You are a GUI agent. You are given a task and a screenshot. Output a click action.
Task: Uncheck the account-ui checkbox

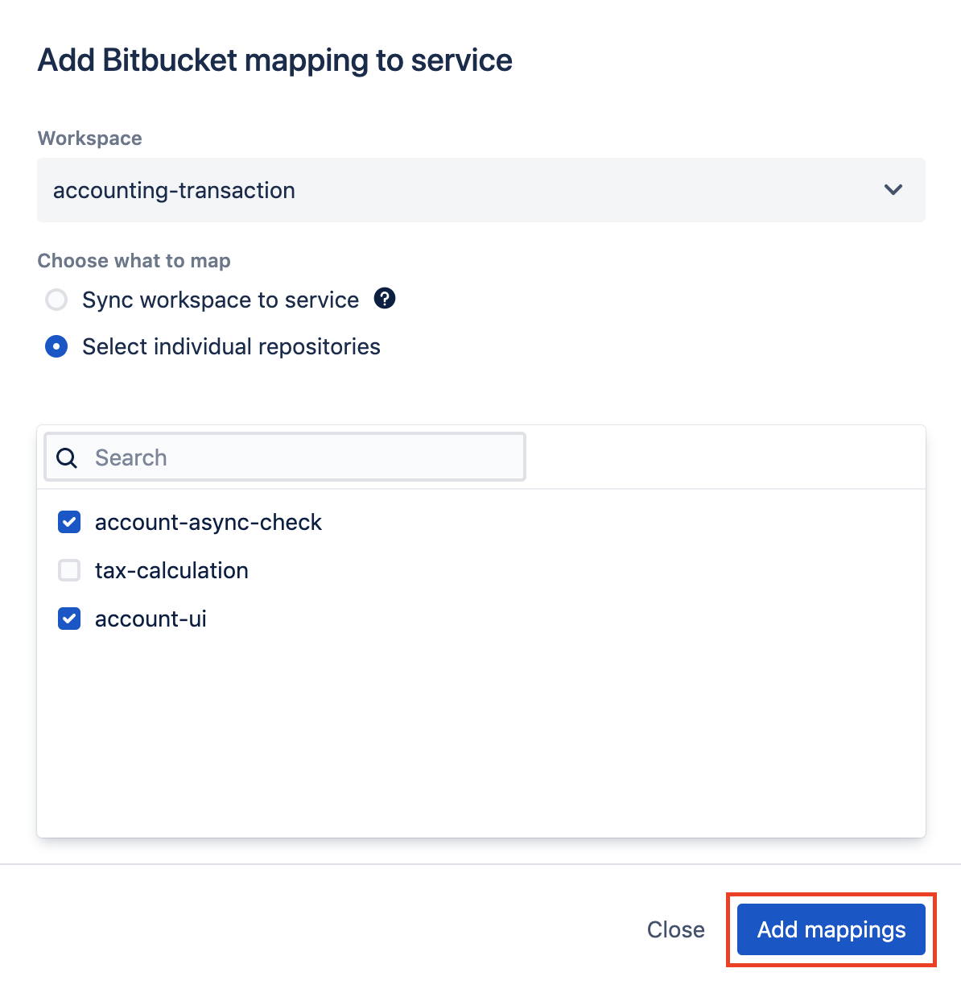point(69,619)
